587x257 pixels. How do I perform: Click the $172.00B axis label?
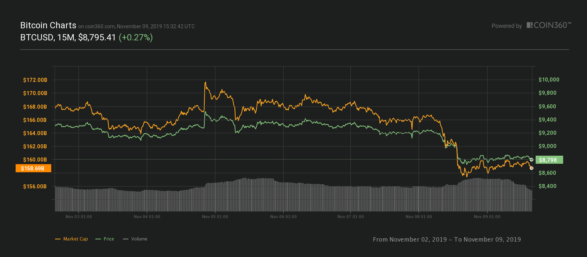pyautogui.click(x=35, y=80)
